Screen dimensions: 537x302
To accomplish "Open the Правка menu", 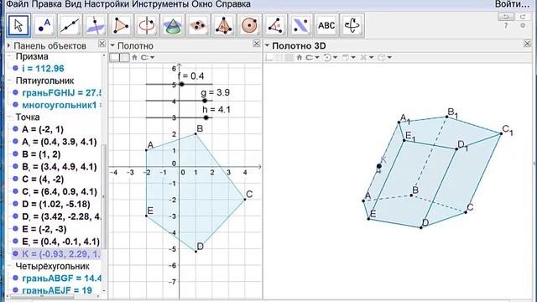I will [47, 4].
